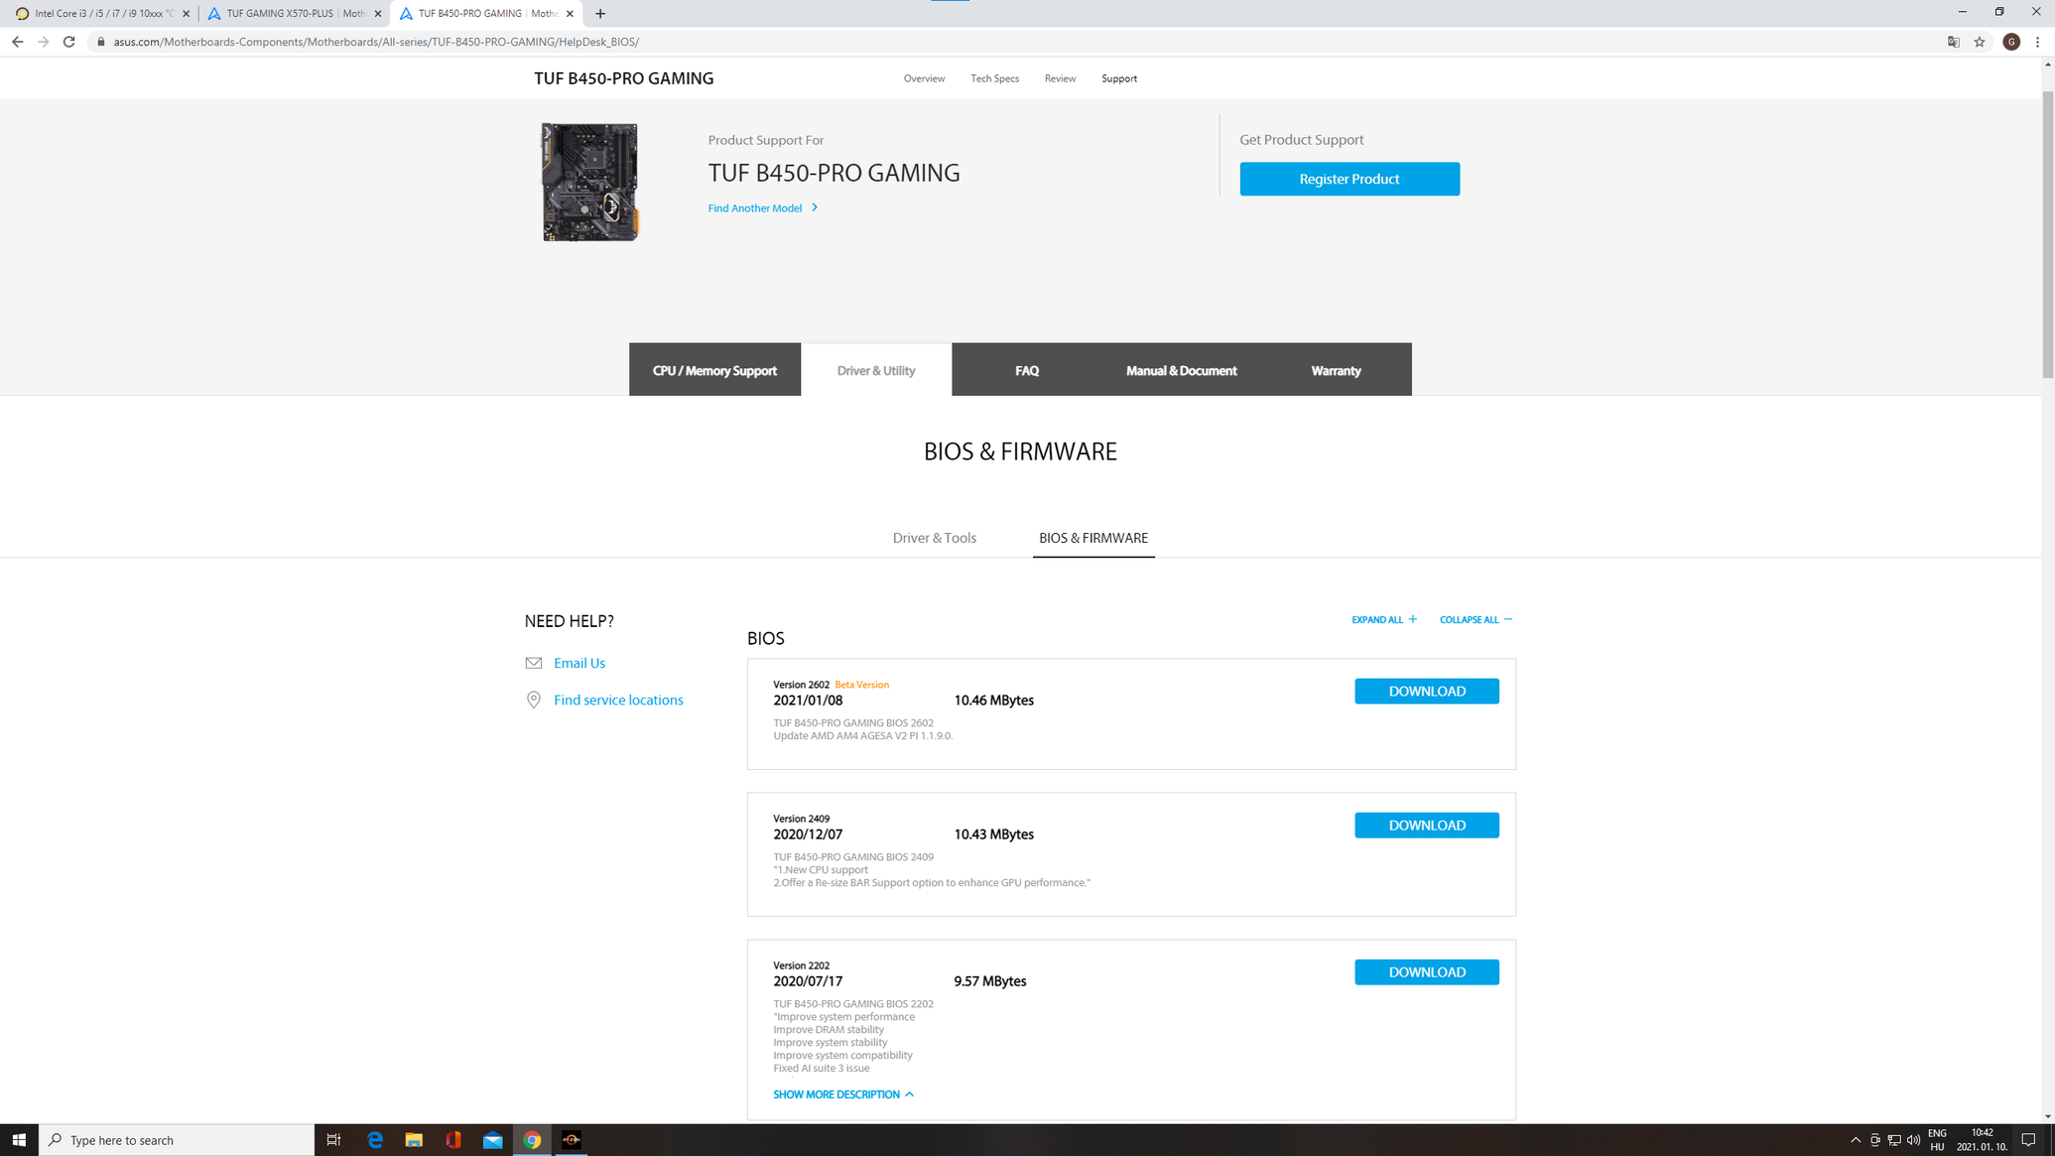
Task: Open Office app on taskbar
Action: [x=453, y=1140]
